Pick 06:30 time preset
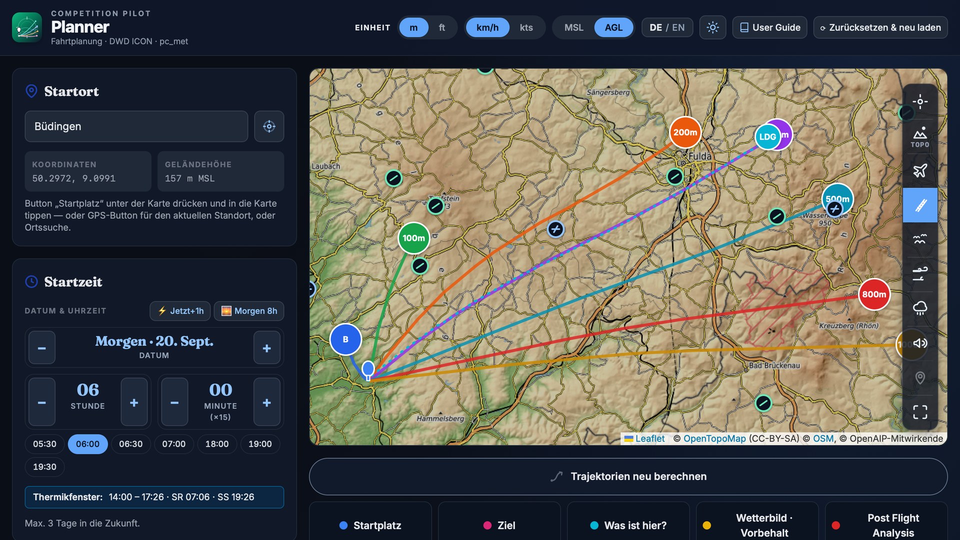The width and height of the screenshot is (960, 540). click(130, 444)
